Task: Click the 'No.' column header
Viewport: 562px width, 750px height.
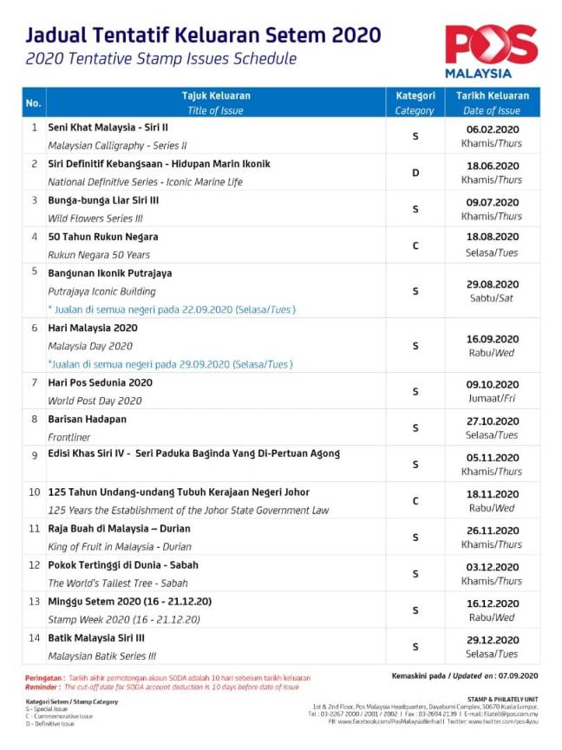Action: 34,103
